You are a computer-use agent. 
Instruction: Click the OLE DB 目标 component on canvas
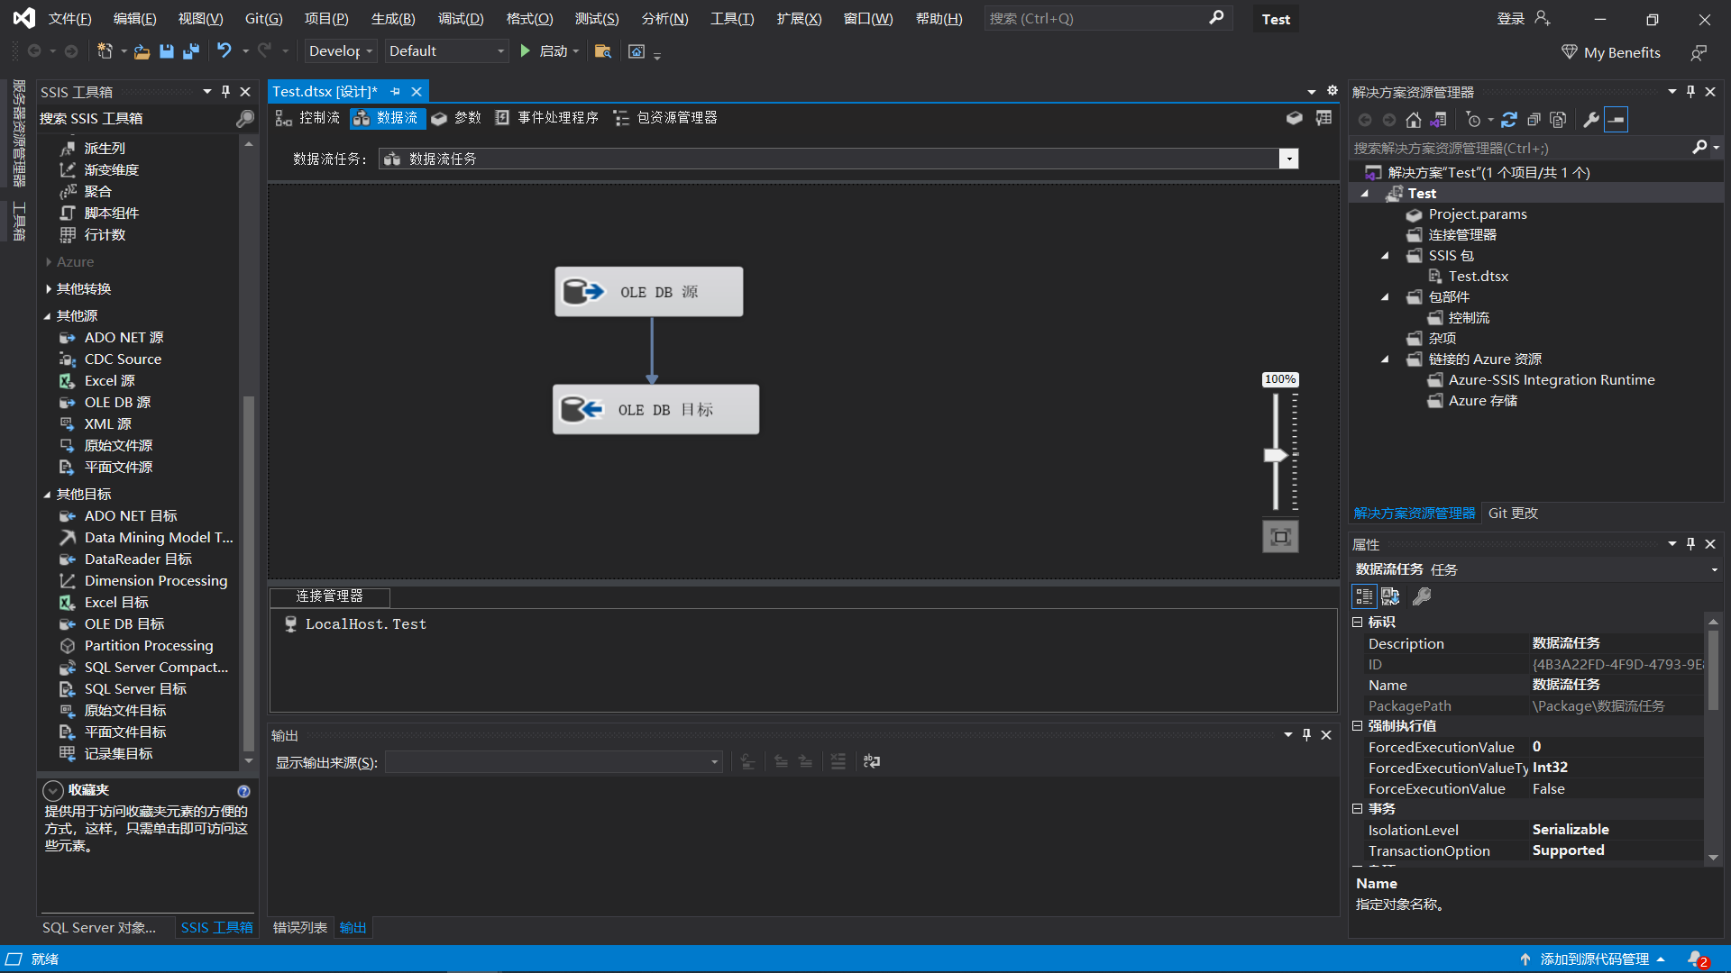tap(655, 410)
